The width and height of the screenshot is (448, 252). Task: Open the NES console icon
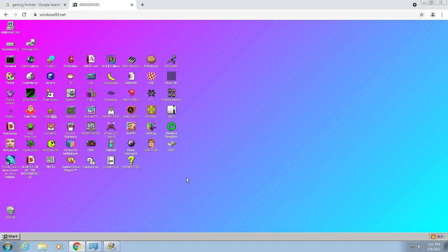171,112
